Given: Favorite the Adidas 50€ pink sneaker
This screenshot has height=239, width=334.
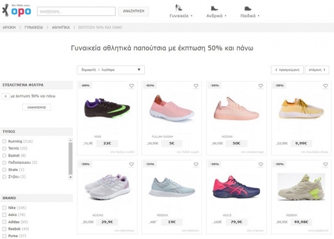Looking at the screenshot, I should pos(261,86).
